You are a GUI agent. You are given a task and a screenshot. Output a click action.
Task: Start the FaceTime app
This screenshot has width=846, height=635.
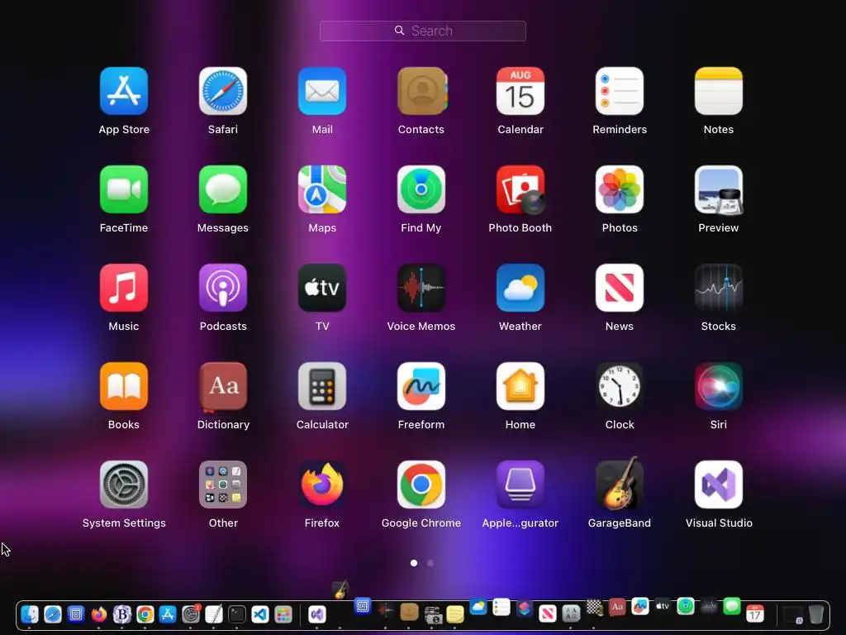pyautogui.click(x=124, y=189)
